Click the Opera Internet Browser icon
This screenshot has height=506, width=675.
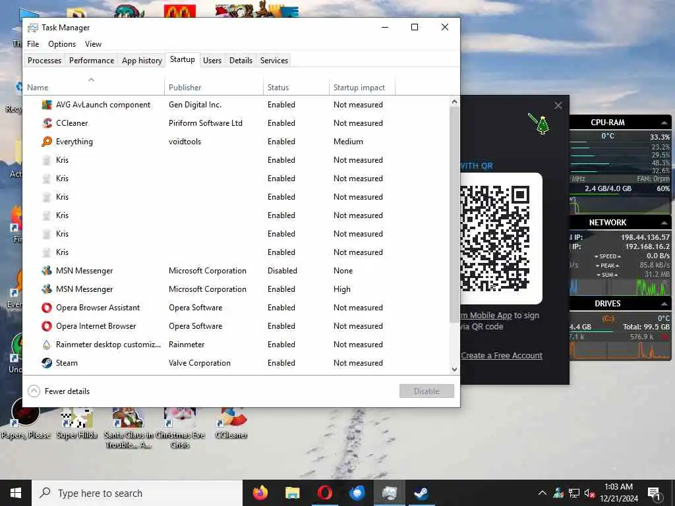click(47, 326)
